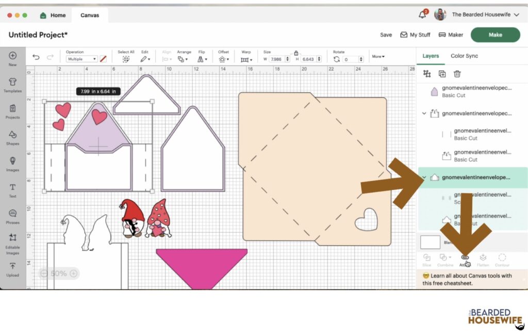Go to the Home tab

(53, 15)
